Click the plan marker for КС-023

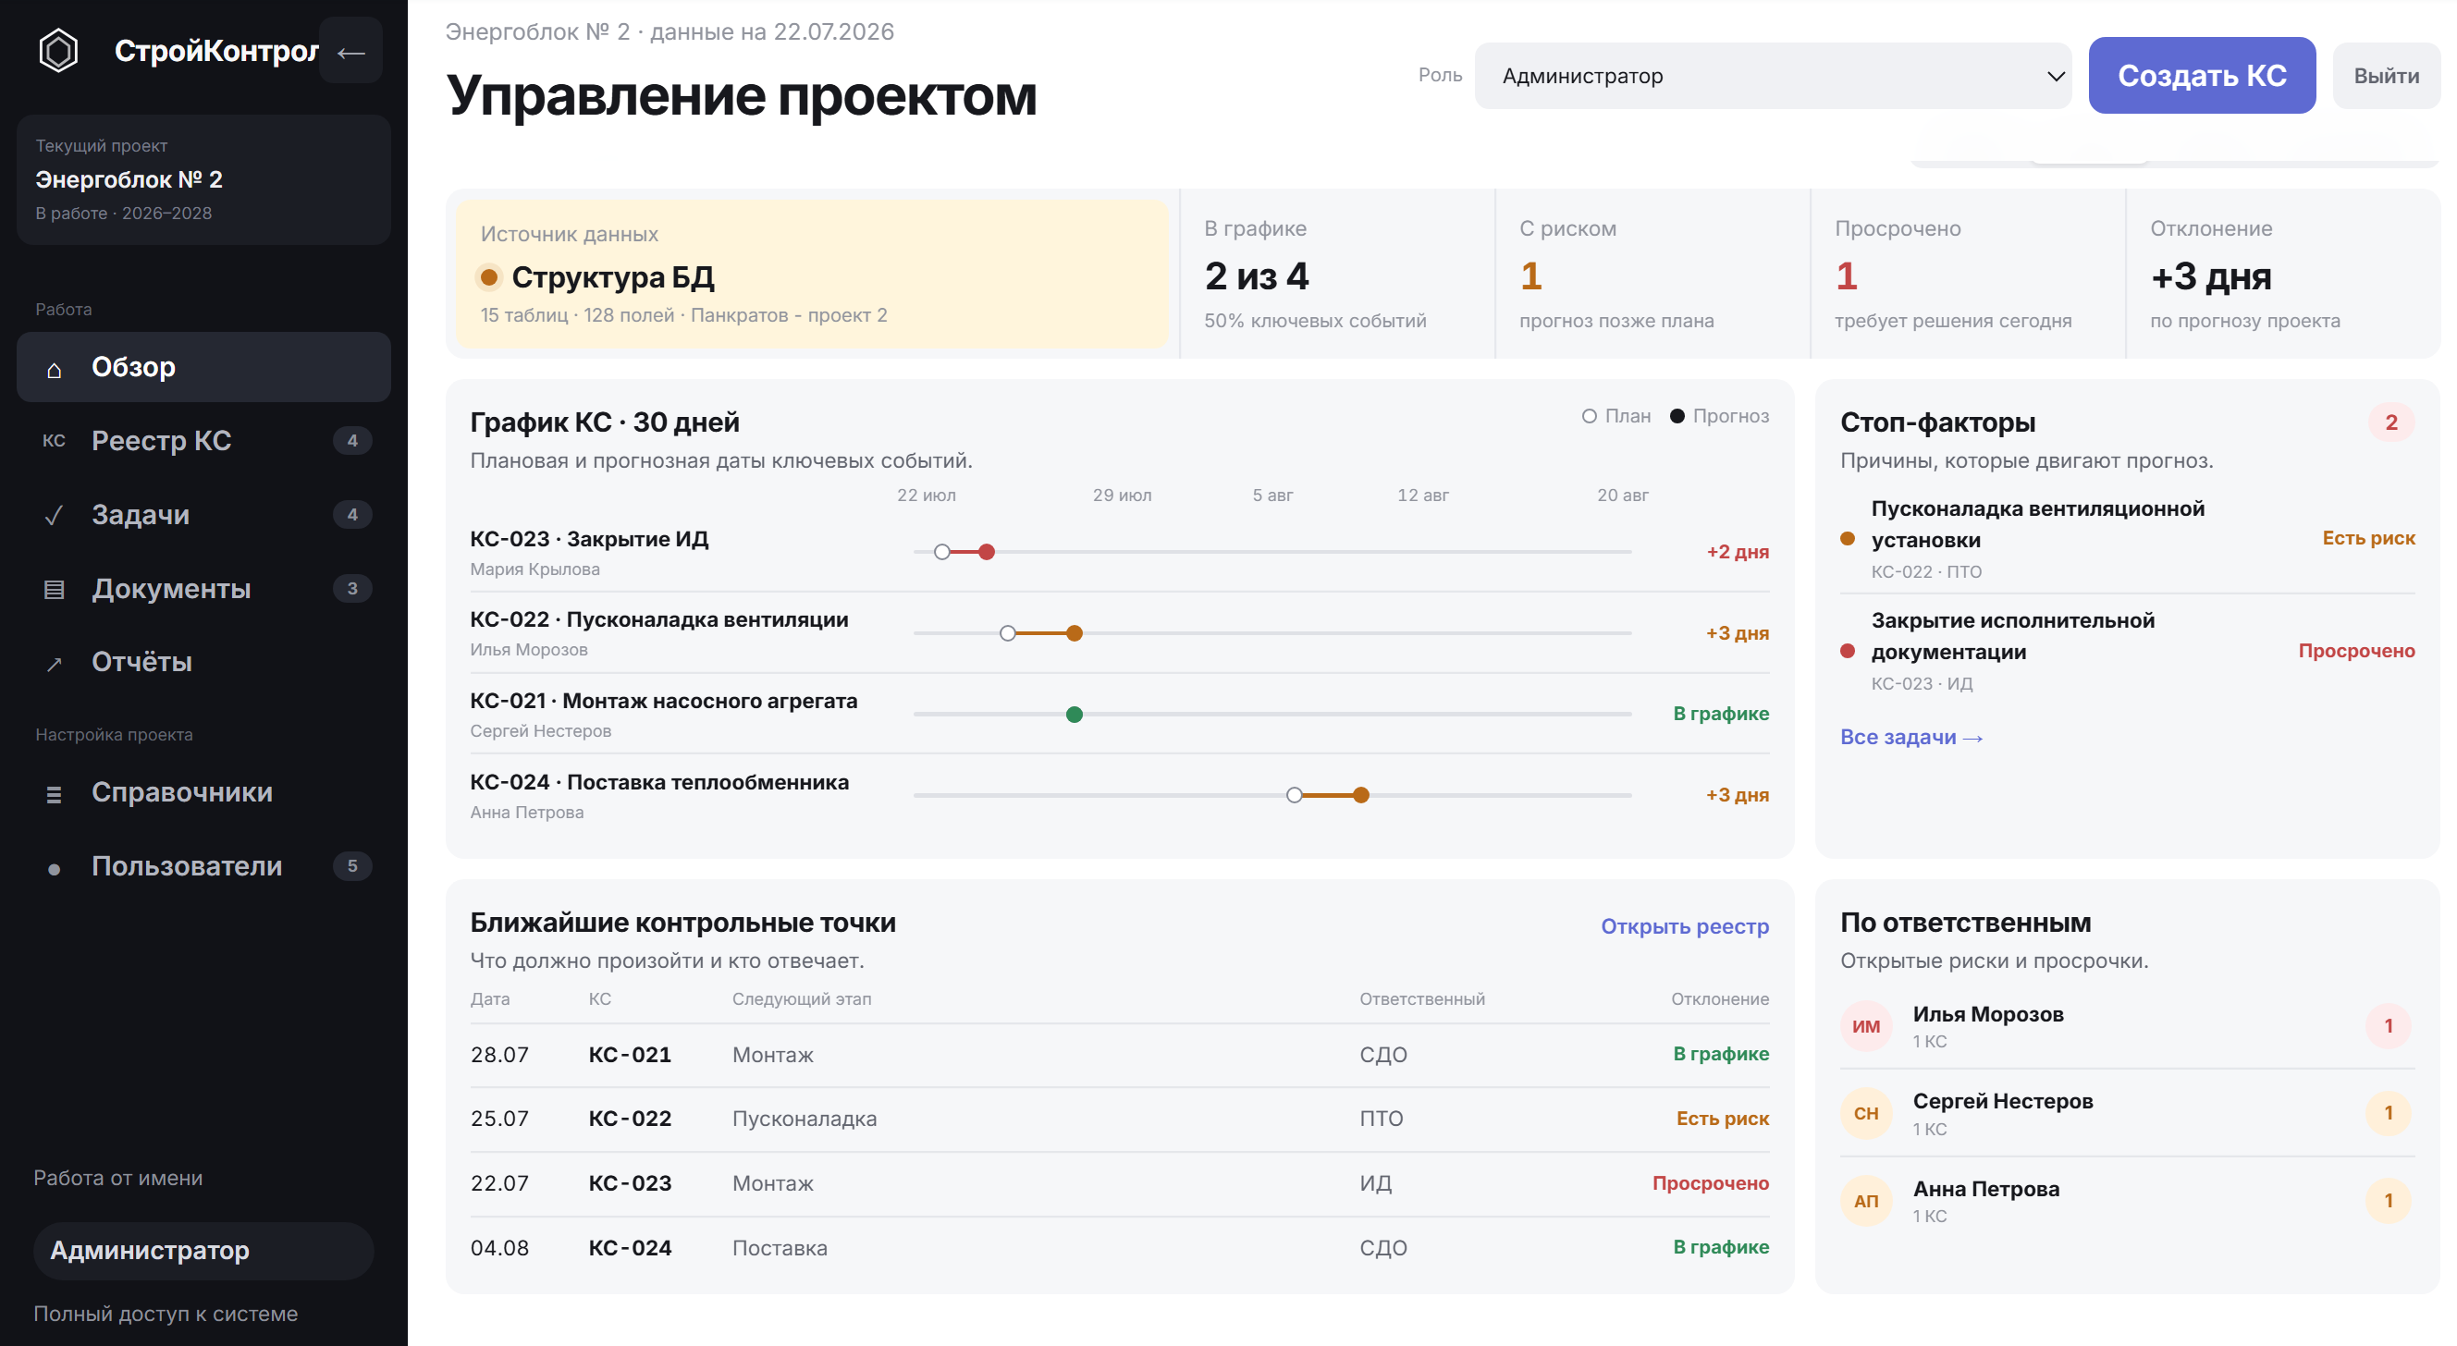(x=942, y=552)
